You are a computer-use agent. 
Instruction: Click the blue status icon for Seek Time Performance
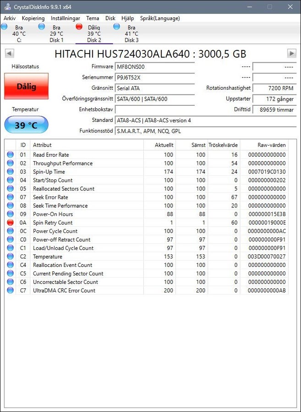pyautogui.click(x=10, y=206)
